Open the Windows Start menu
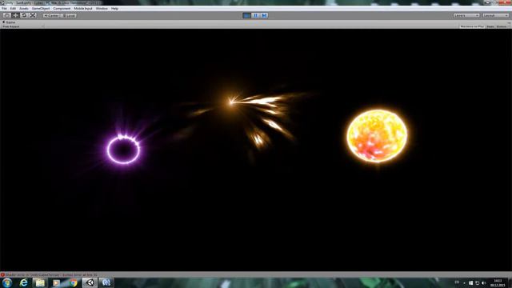The width and height of the screenshot is (512, 288). point(7,282)
